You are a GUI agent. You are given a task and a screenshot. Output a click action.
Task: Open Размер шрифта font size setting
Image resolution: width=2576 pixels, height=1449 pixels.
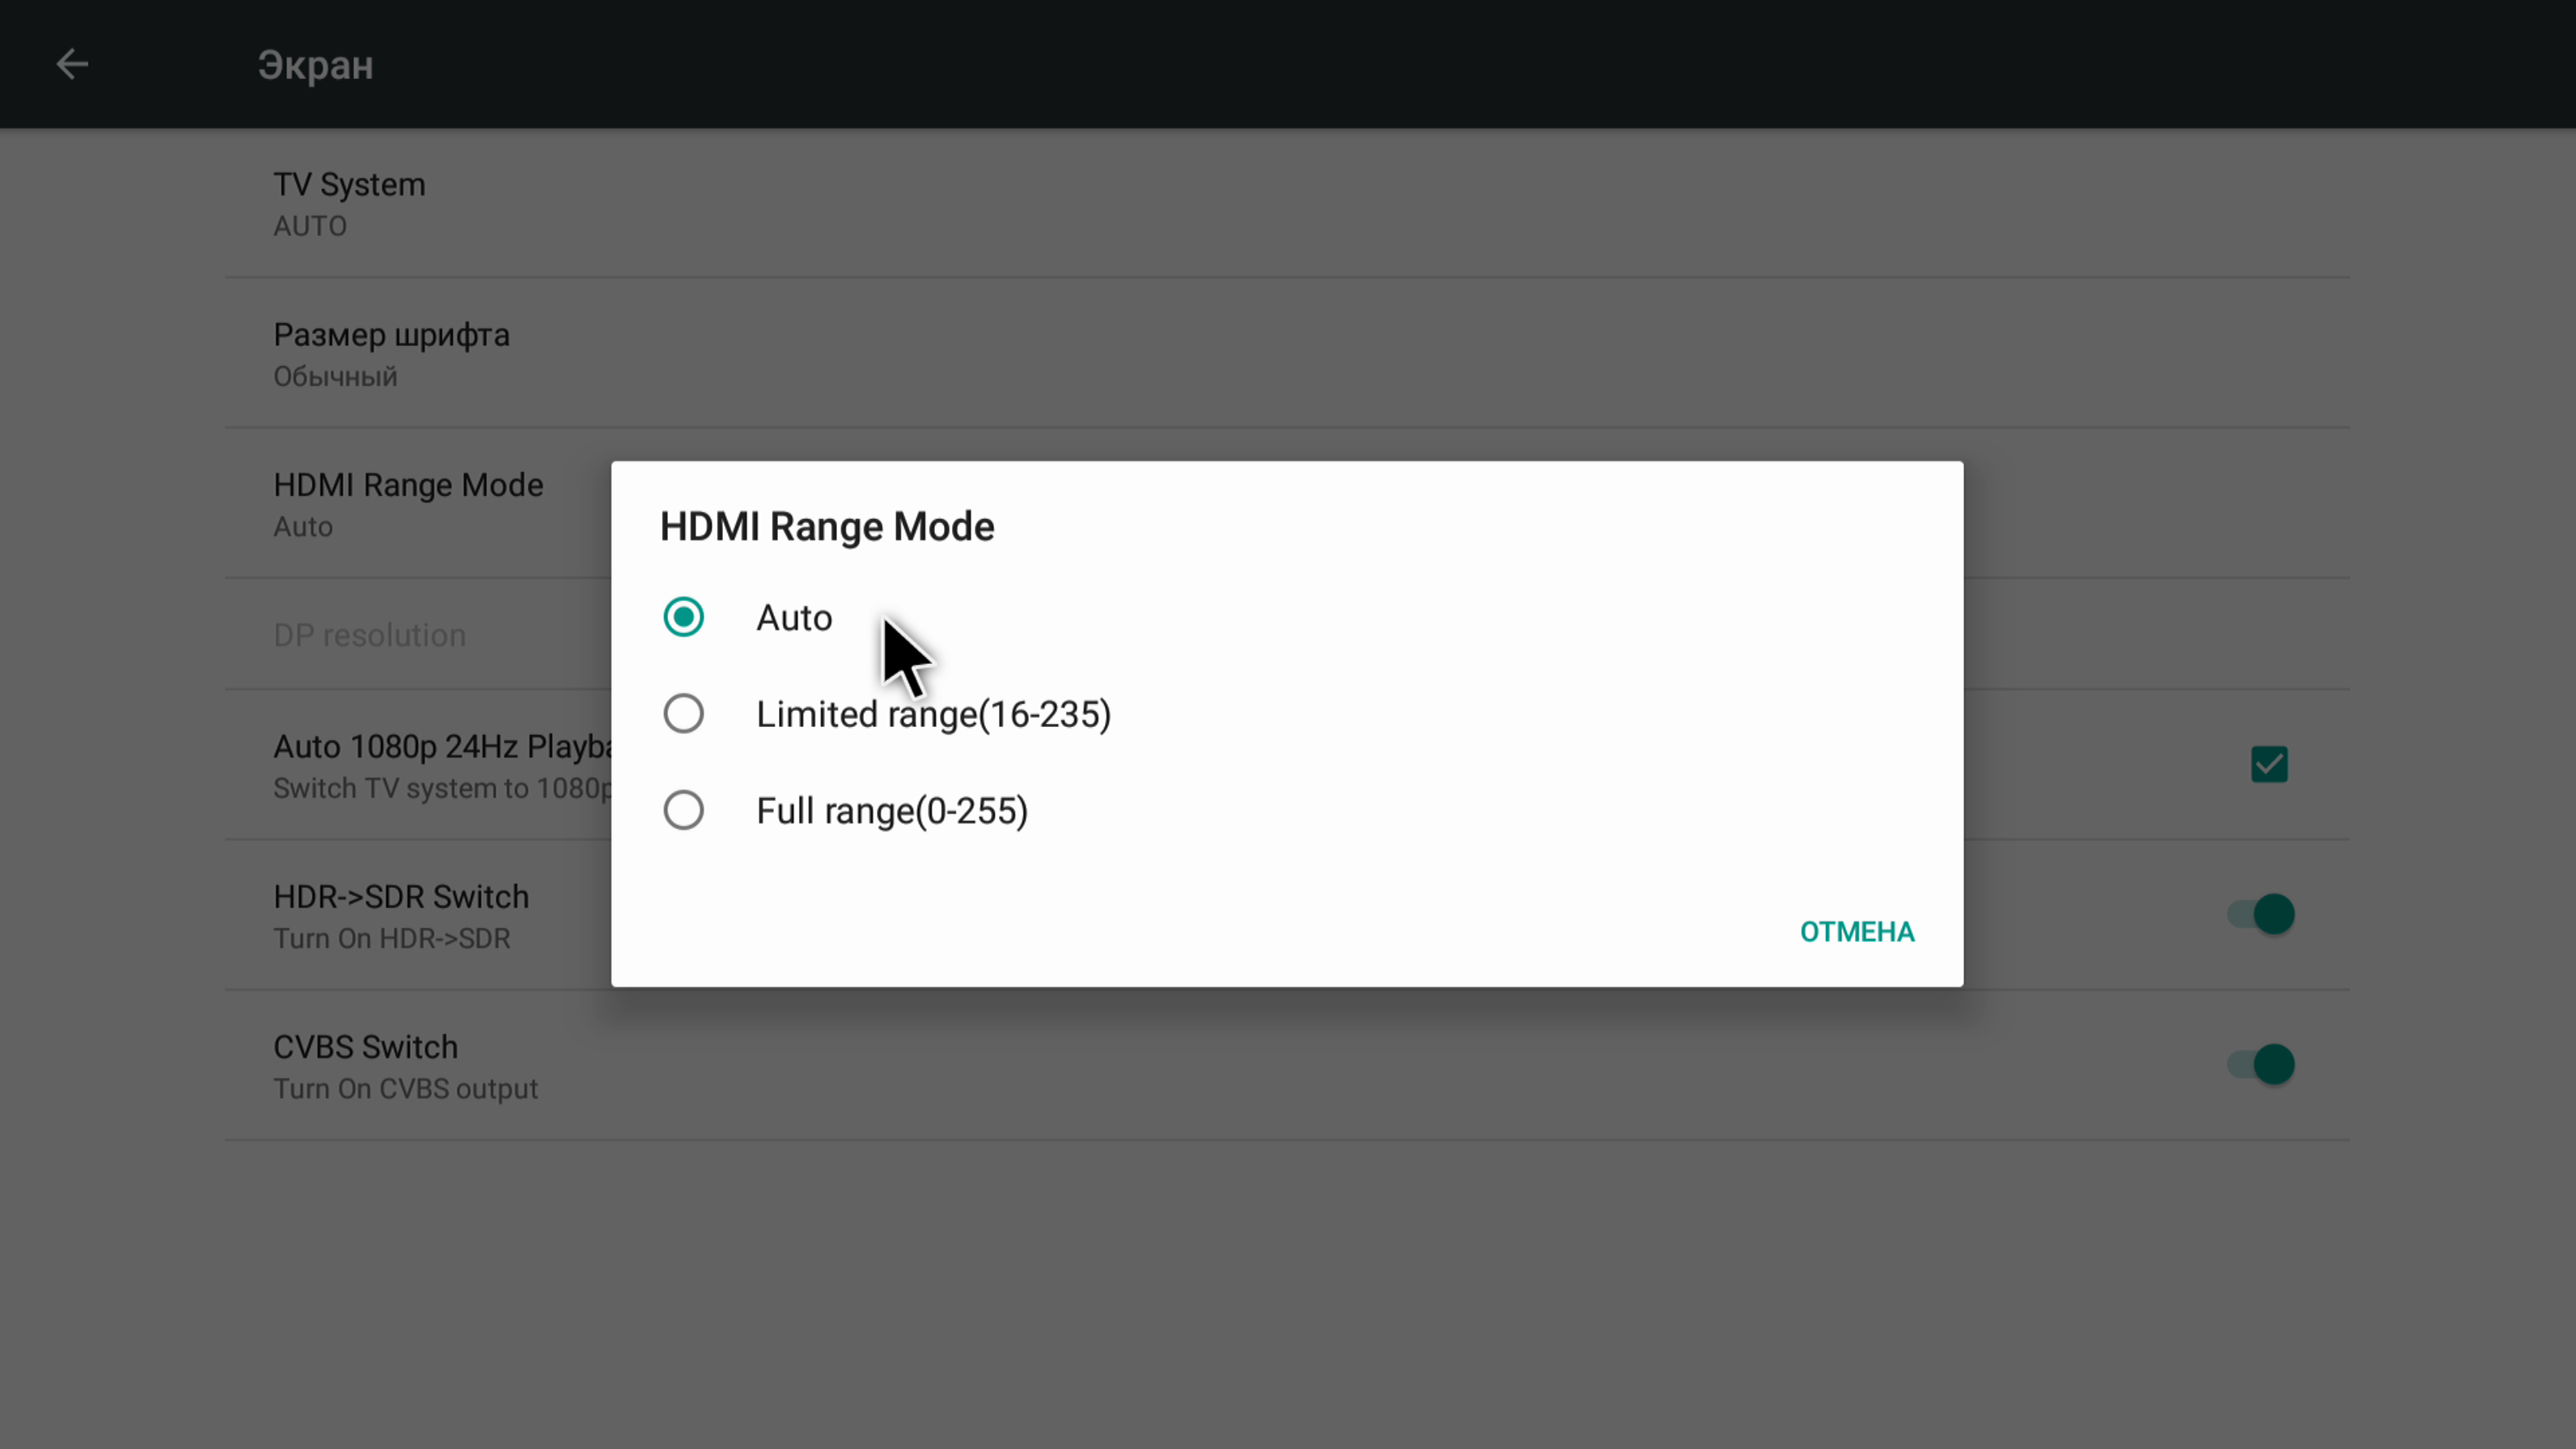[1287, 353]
